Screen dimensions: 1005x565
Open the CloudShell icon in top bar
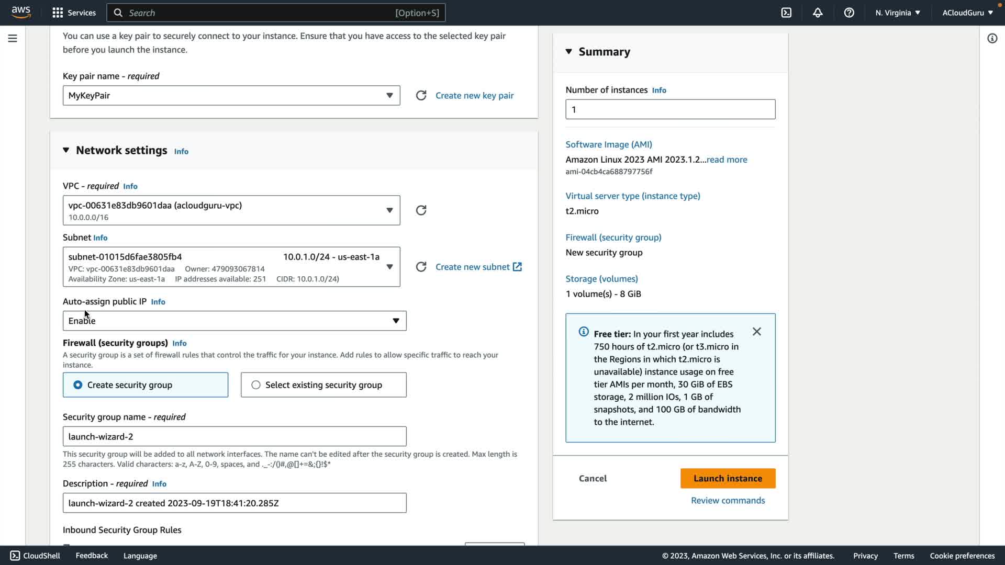click(786, 13)
